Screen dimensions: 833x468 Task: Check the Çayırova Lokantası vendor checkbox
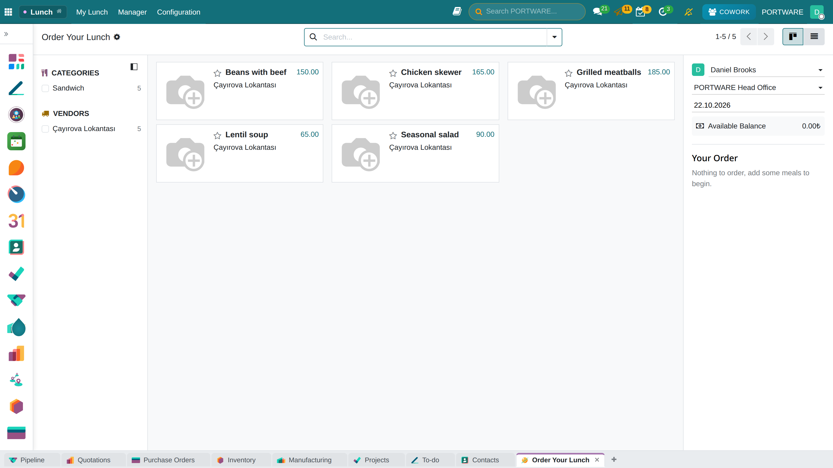45,129
